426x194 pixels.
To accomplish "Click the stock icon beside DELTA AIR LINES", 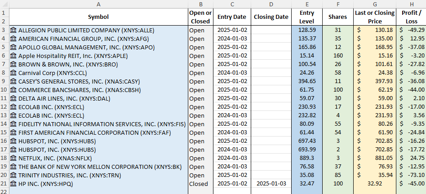I will point(13,98).
